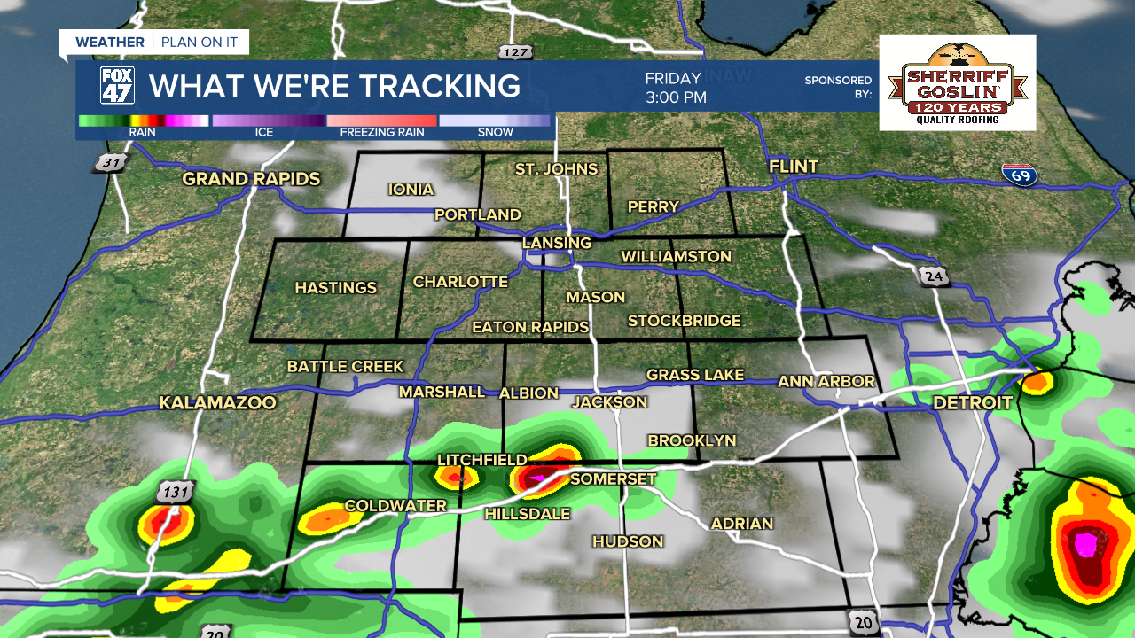This screenshot has height=638, width=1135.
Task: Click the FRIDAY 3:00 PM timestamp
Action: (676, 88)
